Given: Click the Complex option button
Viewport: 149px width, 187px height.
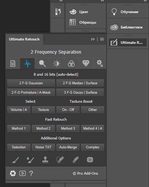Looking at the screenshot, I should coord(93,147).
